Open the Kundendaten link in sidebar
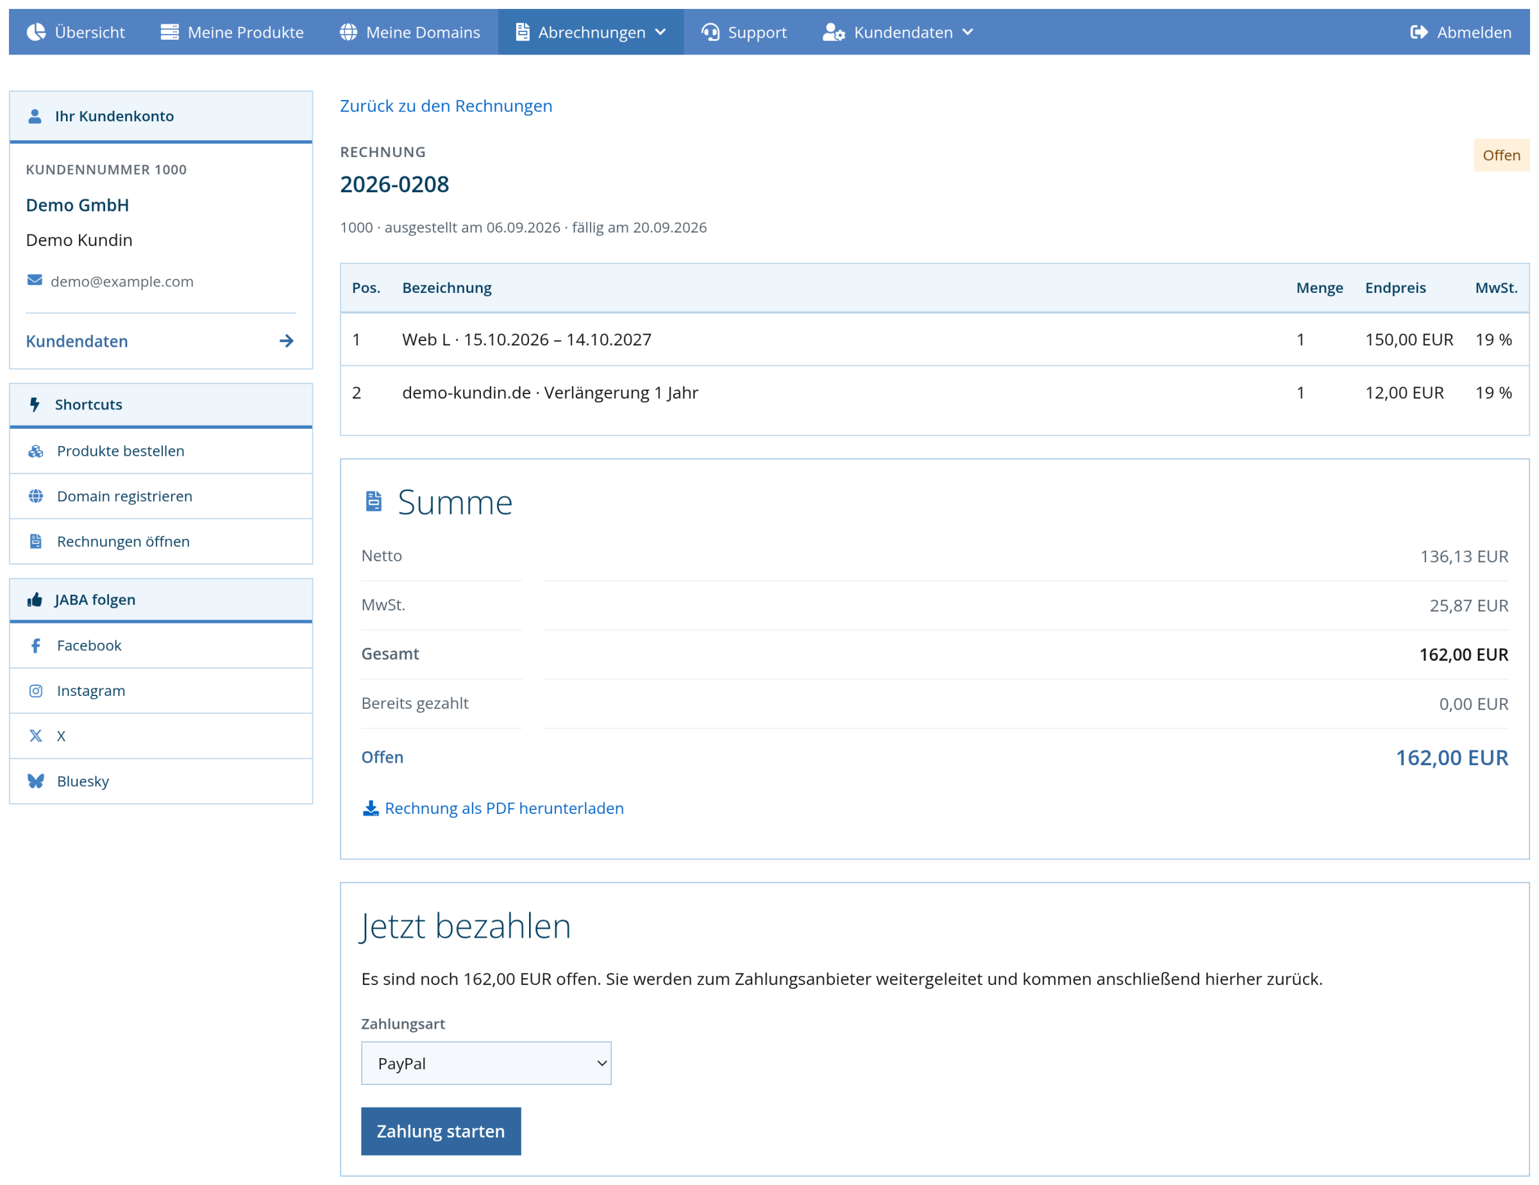The image size is (1539, 1185). pos(161,341)
